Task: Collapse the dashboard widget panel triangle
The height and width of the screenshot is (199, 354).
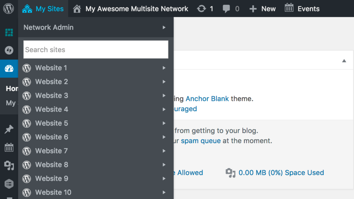Action: [x=344, y=61]
